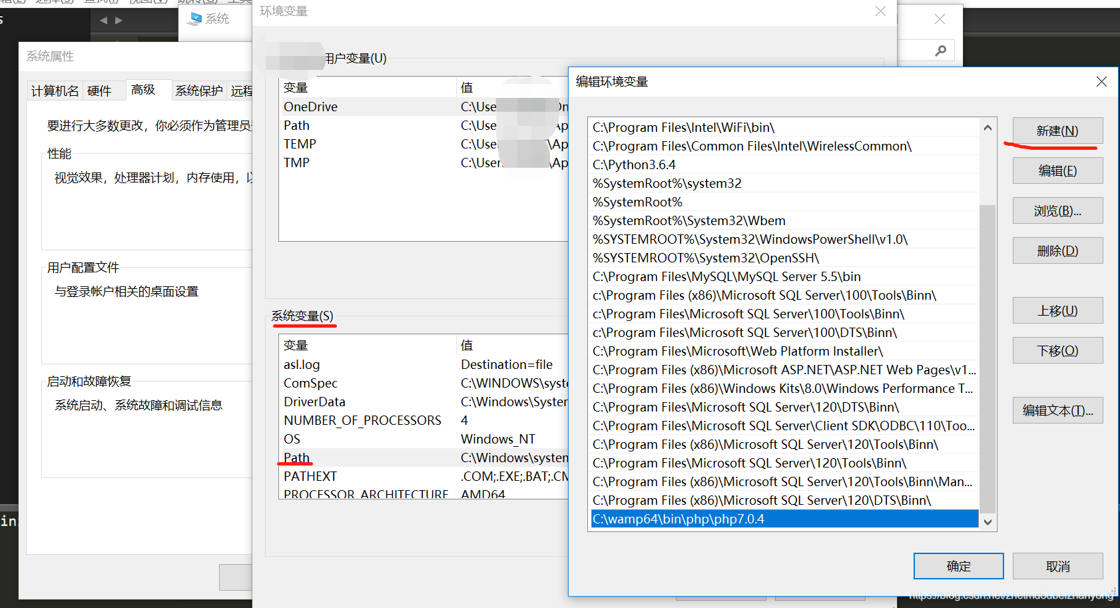
Task: Select DriverData system variable row
Action: [x=424, y=402]
